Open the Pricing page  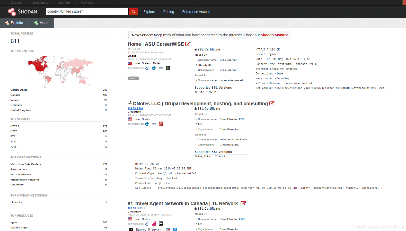click(169, 12)
